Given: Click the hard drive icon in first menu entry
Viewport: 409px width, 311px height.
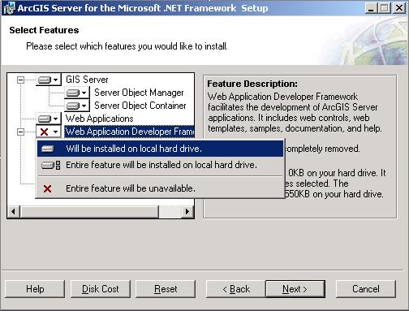Looking at the screenshot, I should (48, 149).
